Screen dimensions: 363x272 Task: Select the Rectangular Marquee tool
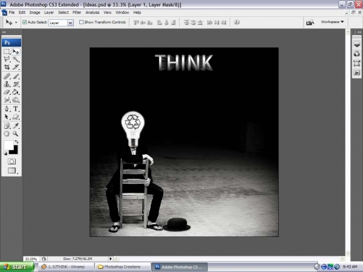[7, 51]
